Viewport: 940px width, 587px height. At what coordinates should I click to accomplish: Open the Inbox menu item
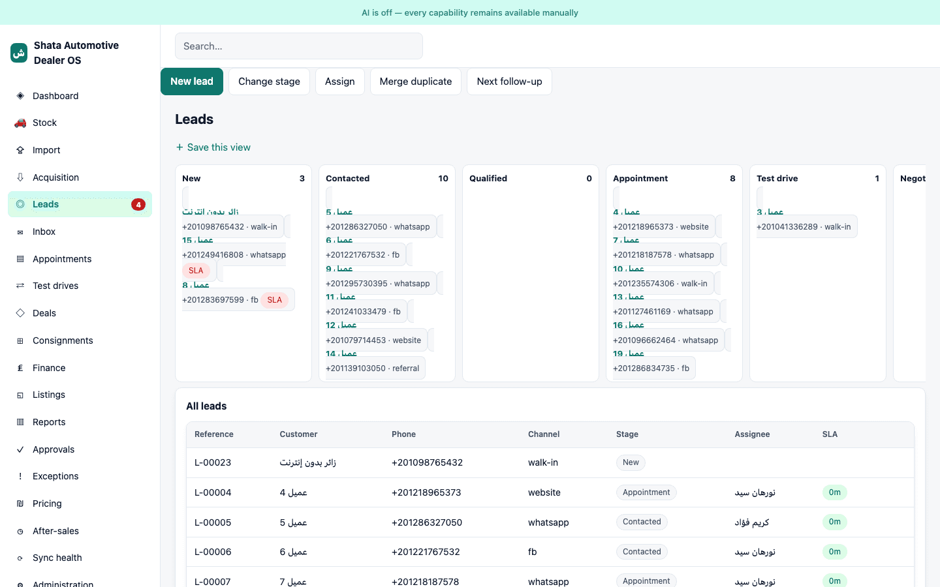point(80,232)
